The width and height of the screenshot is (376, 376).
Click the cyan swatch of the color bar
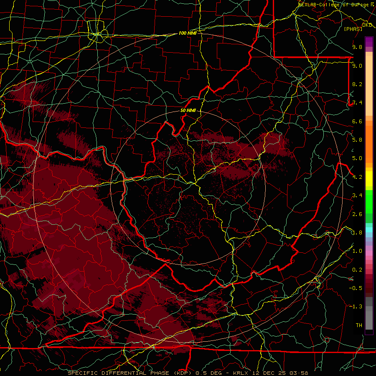click(x=369, y=229)
